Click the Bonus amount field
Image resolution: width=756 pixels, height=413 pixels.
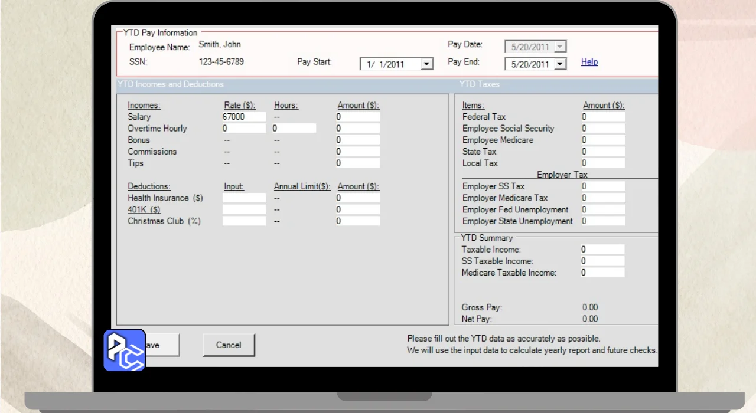(358, 140)
